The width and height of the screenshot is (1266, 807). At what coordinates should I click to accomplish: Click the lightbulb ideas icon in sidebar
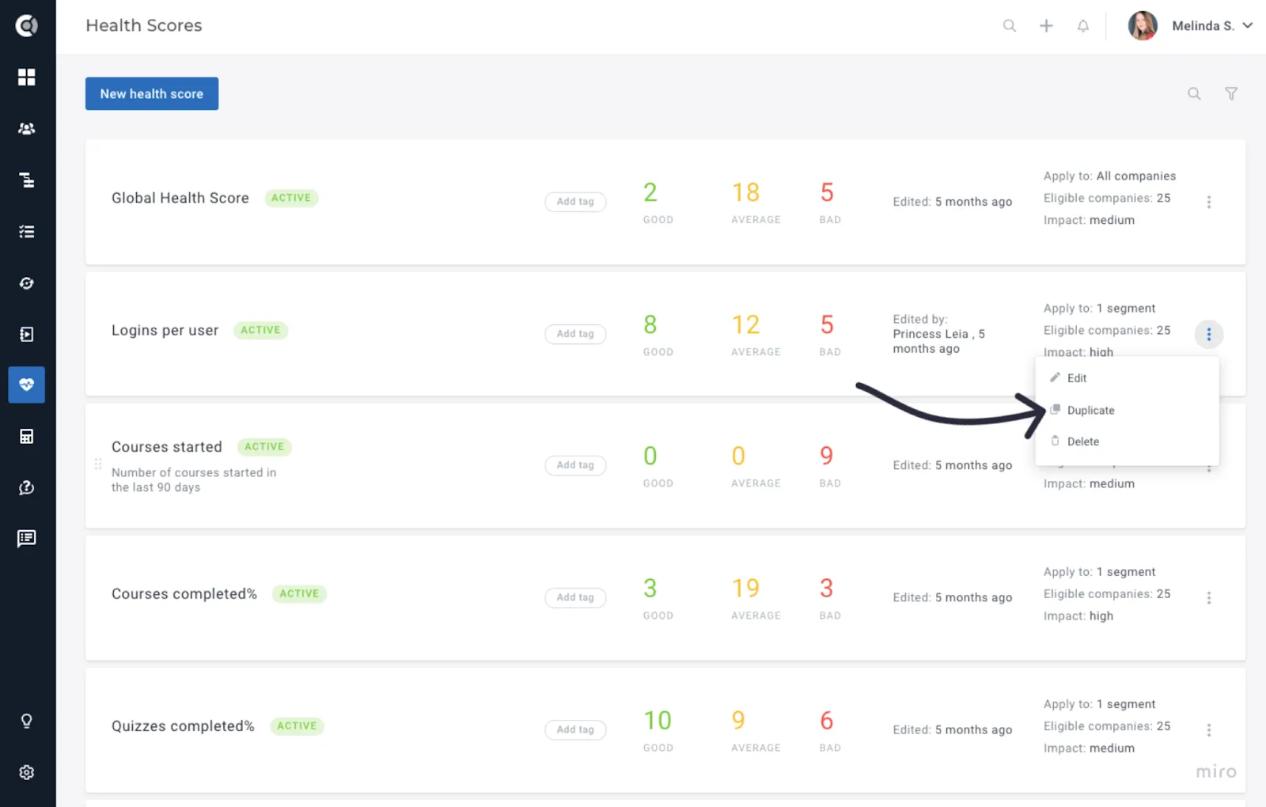pyautogui.click(x=27, y=721)
